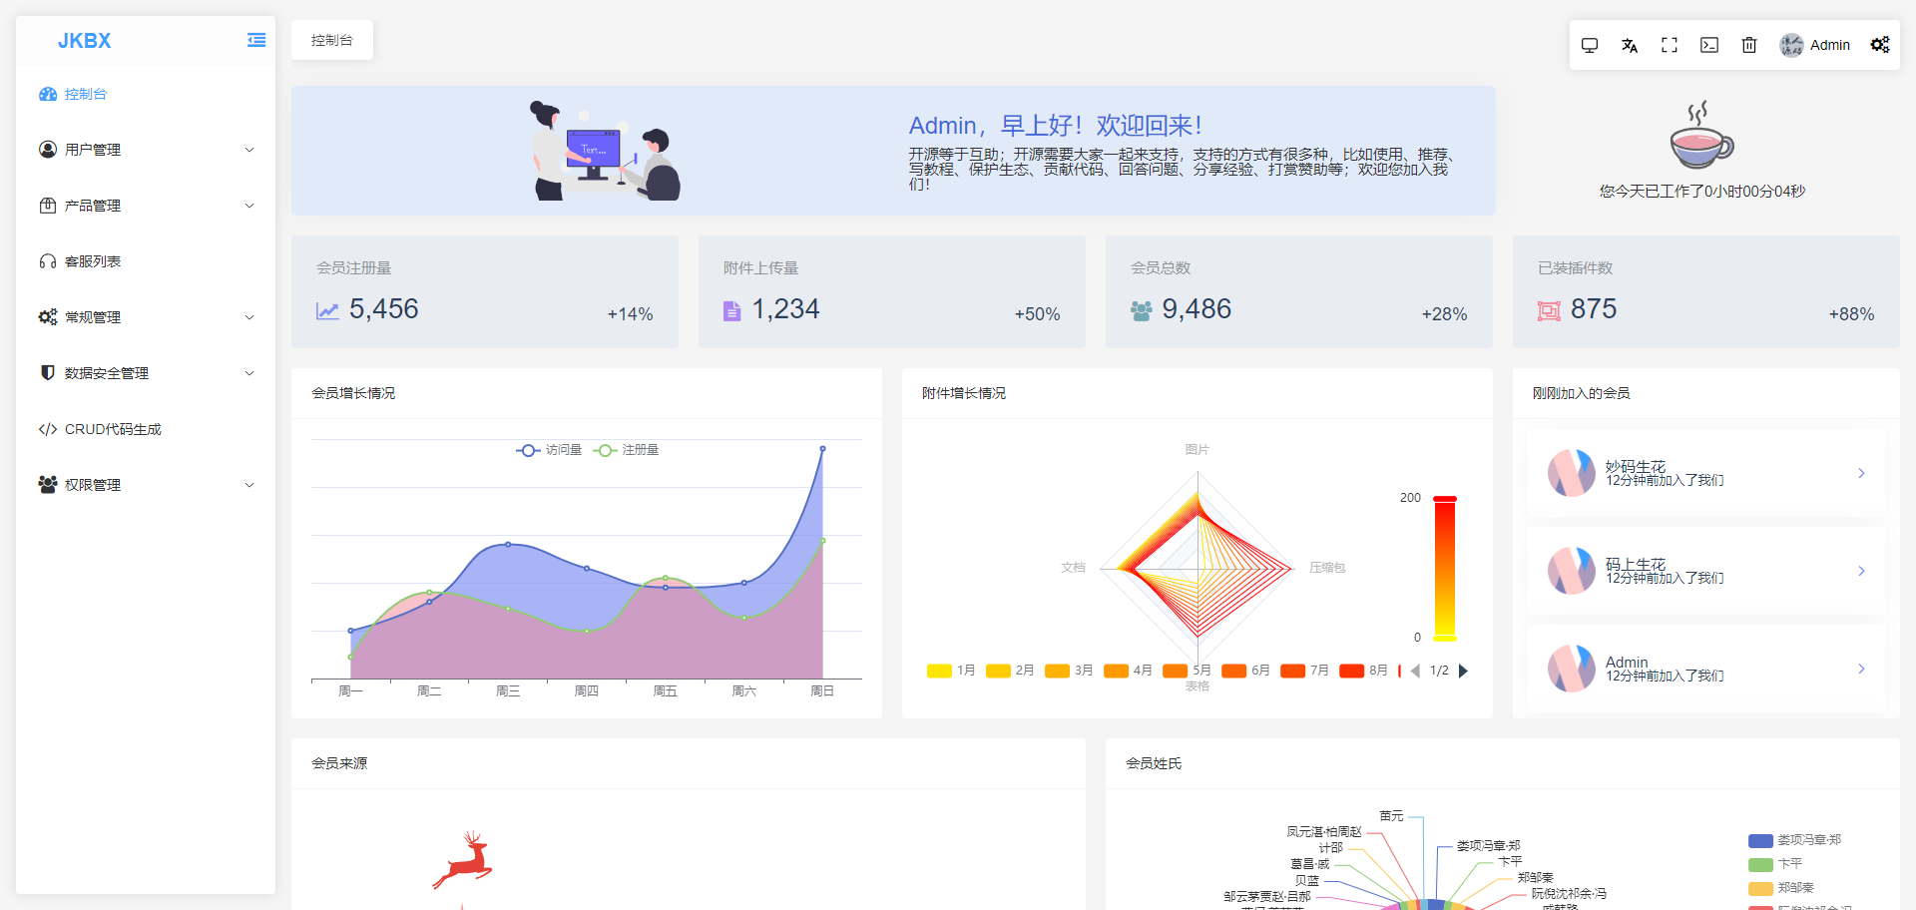Viewport: 1916px width, 910px height.
Task: Toggle 1月 legend item in radar chart
Action: pyautogui.click(x=951, y=671)
